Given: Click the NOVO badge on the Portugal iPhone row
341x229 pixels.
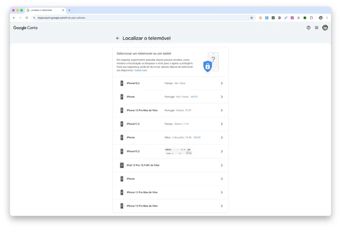Looking at the screenshot, I should 194,97.
